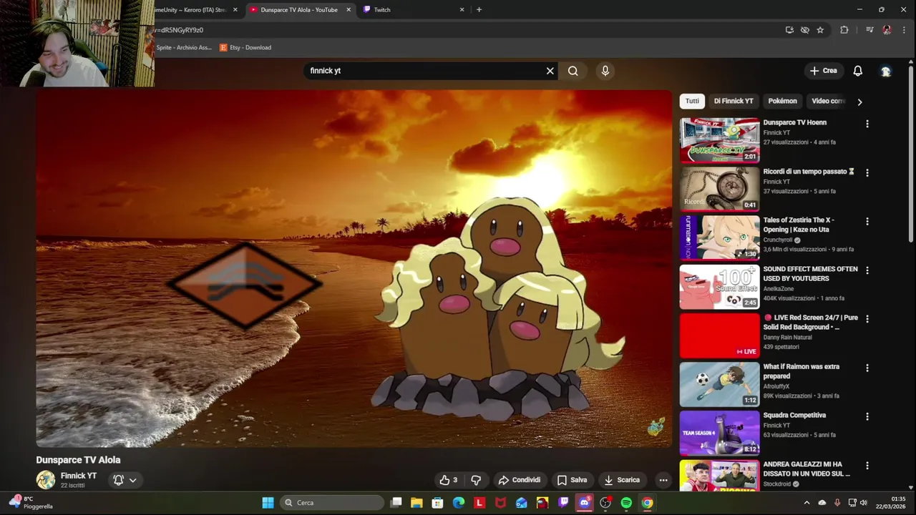Open weather widget 8°C Pioggerella

pyautogui.click(x=31, y=503)
